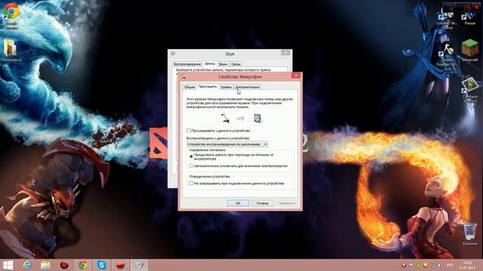483x271 pixels.
Task: Tick the 'Не запрашивать при подключении данного устройства' checkbox
Action: coord(191,184)
